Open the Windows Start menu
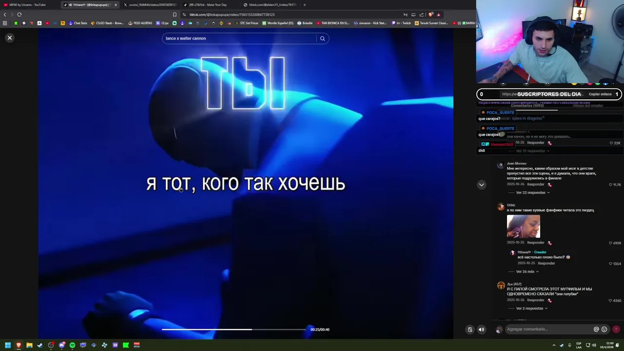 click(x=8, y=345)
